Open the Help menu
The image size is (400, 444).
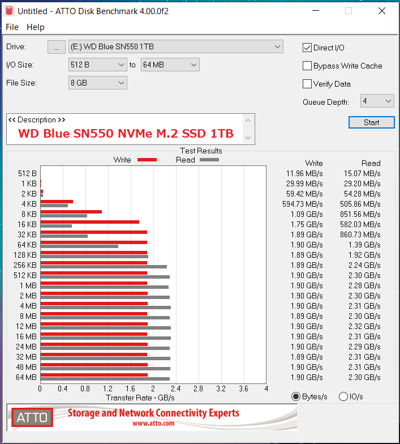[35, 27]
